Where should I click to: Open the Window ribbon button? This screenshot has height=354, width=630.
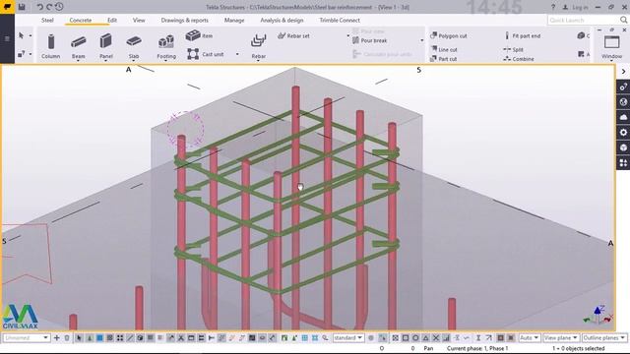(x=611, y=47)
